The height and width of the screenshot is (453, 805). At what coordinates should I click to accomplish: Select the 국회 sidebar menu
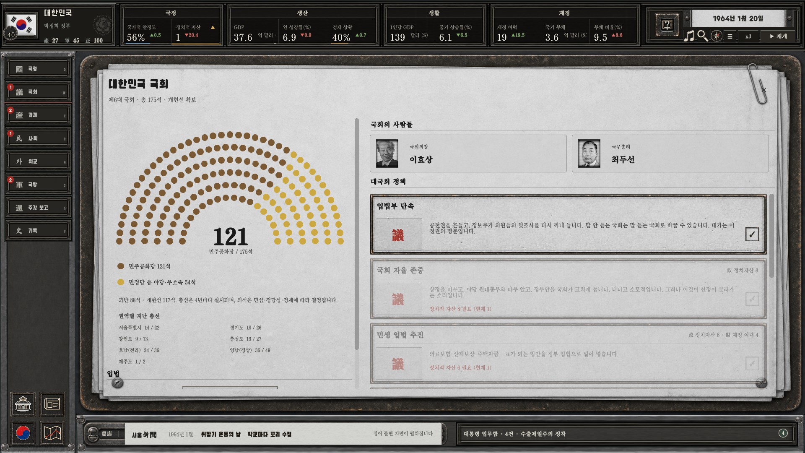pyautogui.click(x=39, y=92)
